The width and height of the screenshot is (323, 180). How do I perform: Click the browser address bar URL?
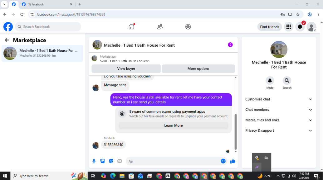pos(71,14)
